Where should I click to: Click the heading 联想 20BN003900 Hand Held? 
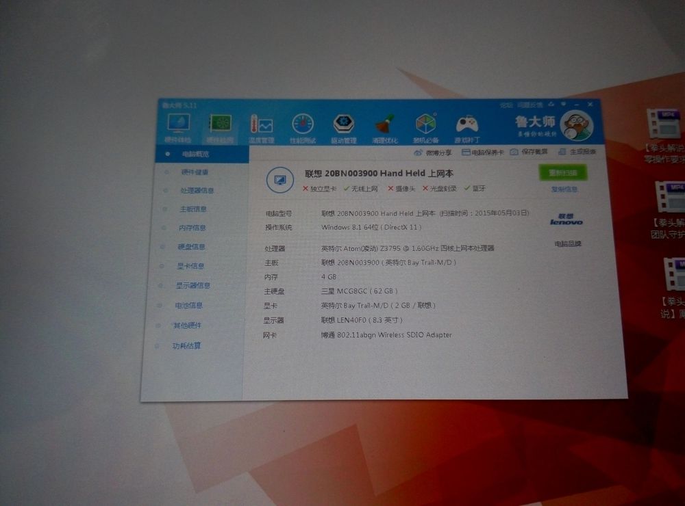[379, 173]
